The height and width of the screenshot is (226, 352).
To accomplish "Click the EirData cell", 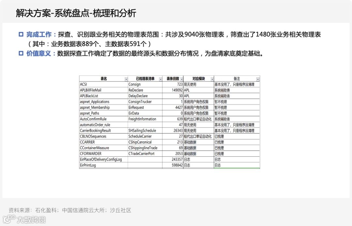I will [x=145, y=113].
